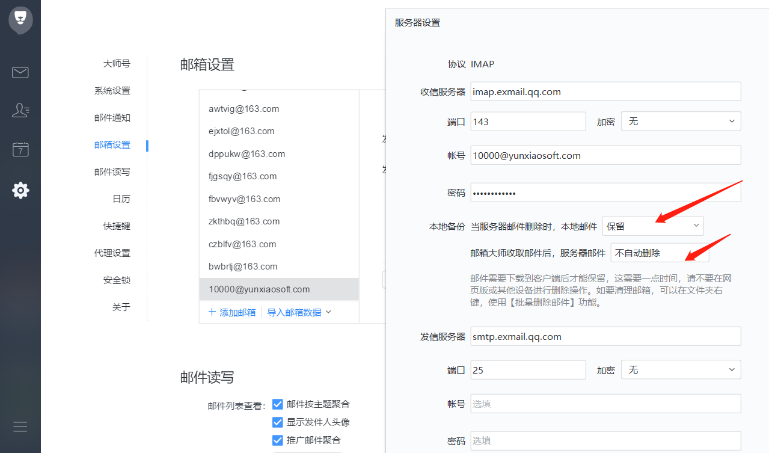The width and height of the screenshot is (769, 453).
Task: Open the Calendar icon in the sidebar
Action: tap(20, 149)
